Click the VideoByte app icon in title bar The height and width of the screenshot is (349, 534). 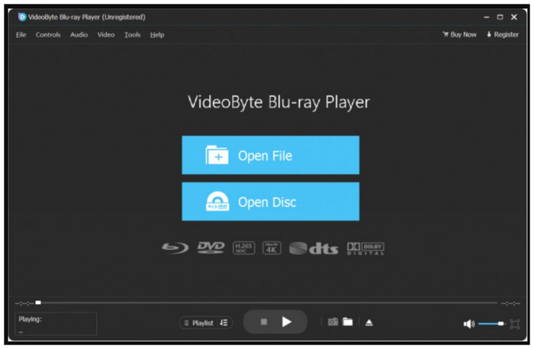[x=22, y=17]
